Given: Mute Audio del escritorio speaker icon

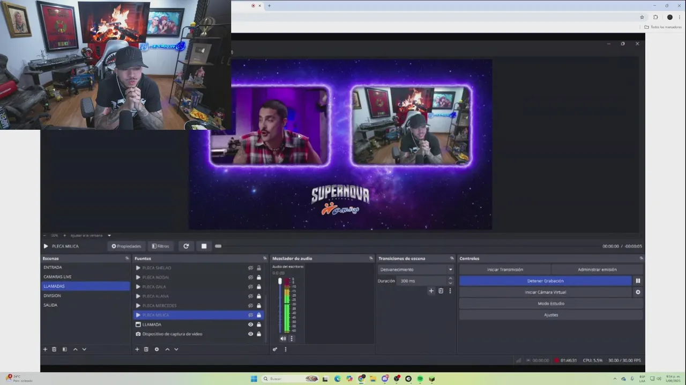Looking at the screenshot, I should [283, 338].
